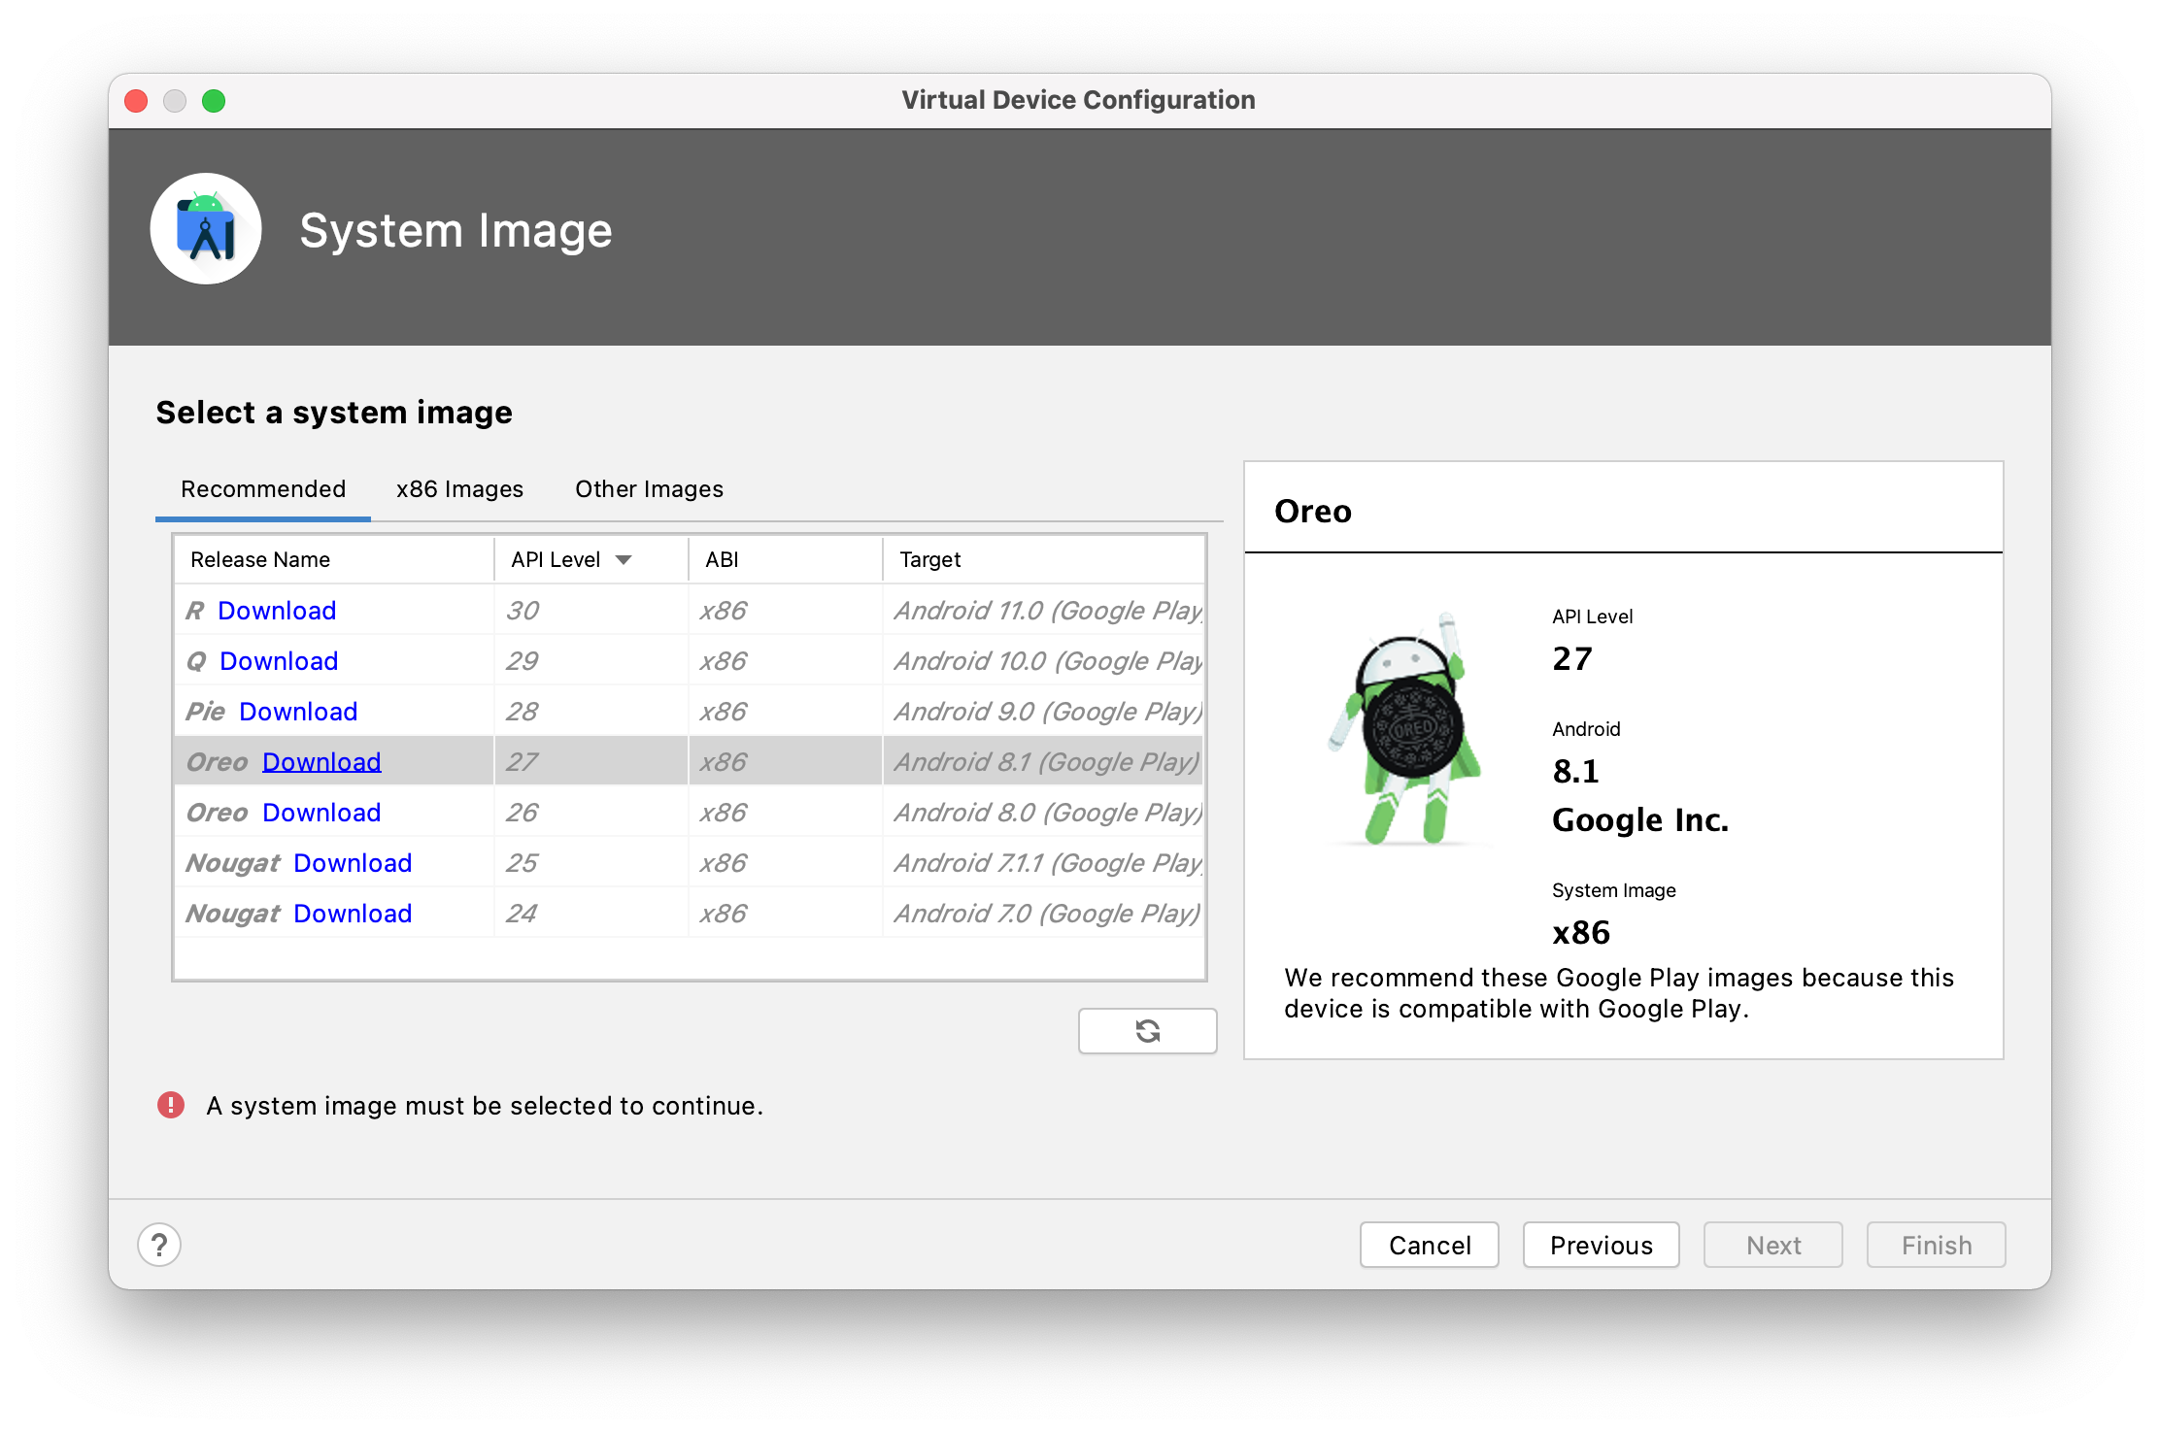Click the Oreo Android mascot image
Image resolution: width=2160 pixels, height=1433 pixels.
click(x=1405, y=728)
